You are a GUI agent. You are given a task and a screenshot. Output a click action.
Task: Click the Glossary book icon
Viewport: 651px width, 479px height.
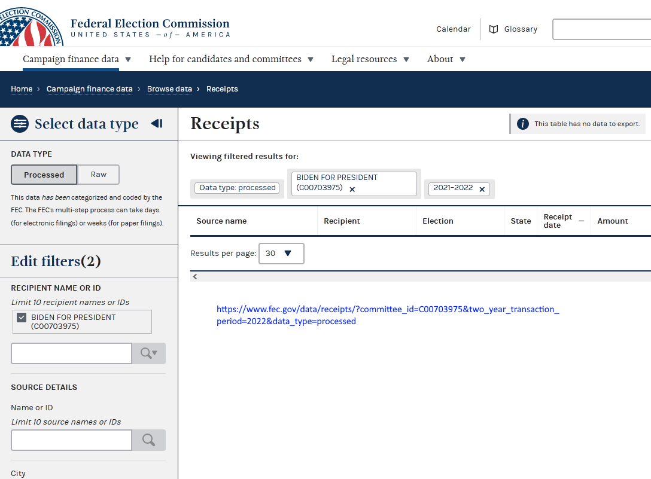tap(494, 29)
